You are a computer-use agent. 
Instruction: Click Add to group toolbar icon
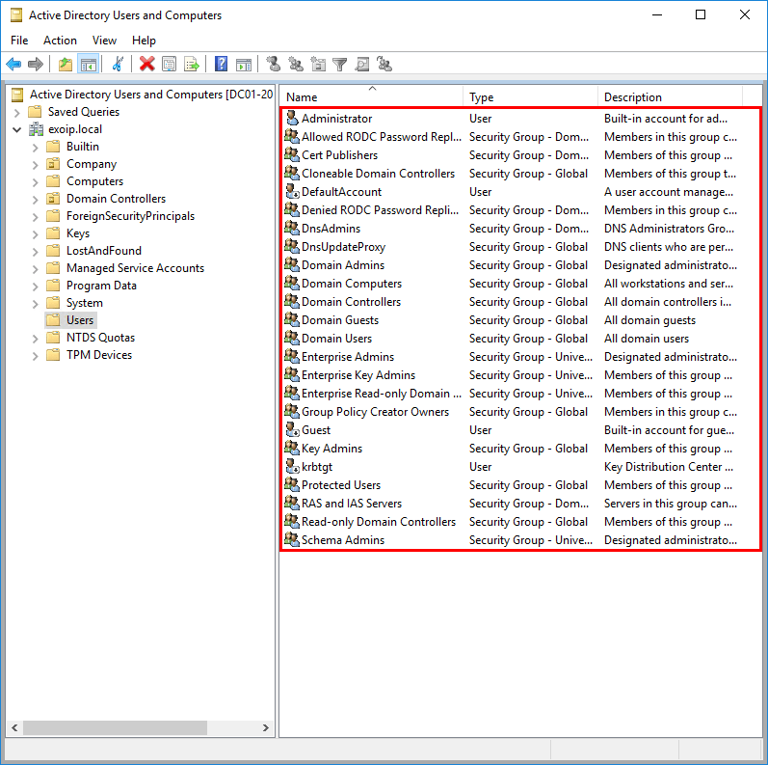[x=384, y=65]
